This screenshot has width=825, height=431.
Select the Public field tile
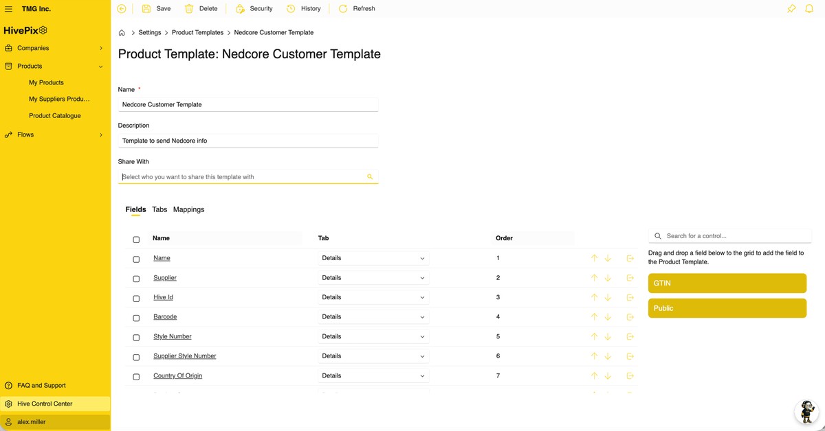[x=727, y=308]
